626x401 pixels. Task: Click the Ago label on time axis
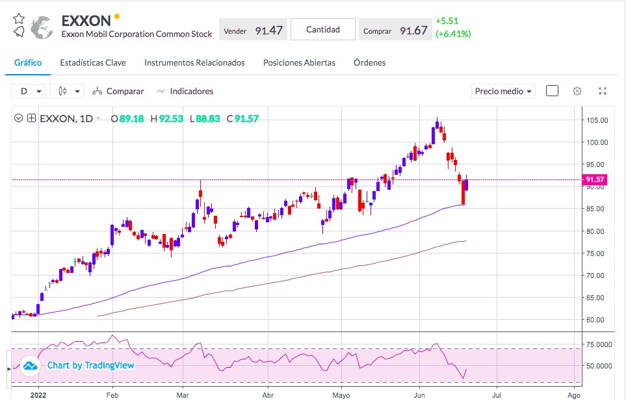pyautogui.click(x=574, y=395)
